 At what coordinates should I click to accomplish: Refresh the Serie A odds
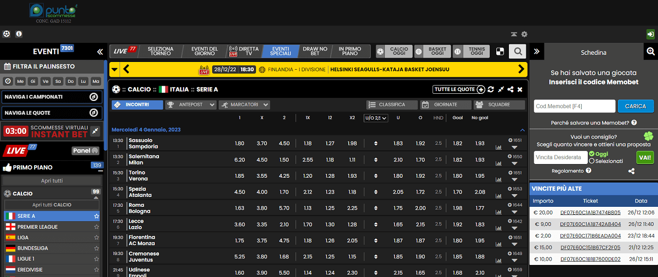click(491, 89)
